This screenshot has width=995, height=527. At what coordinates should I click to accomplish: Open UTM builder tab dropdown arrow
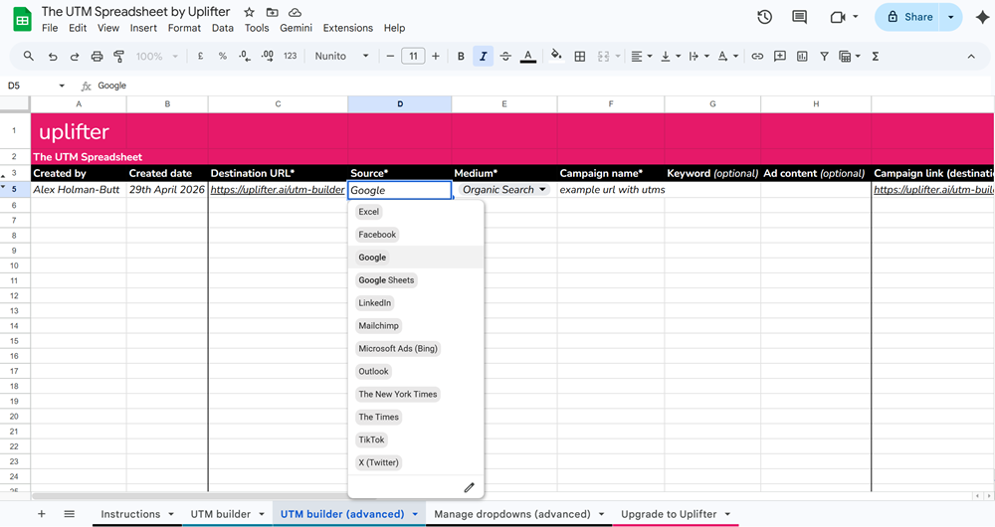pyautogui.click(x=262, y=514)
